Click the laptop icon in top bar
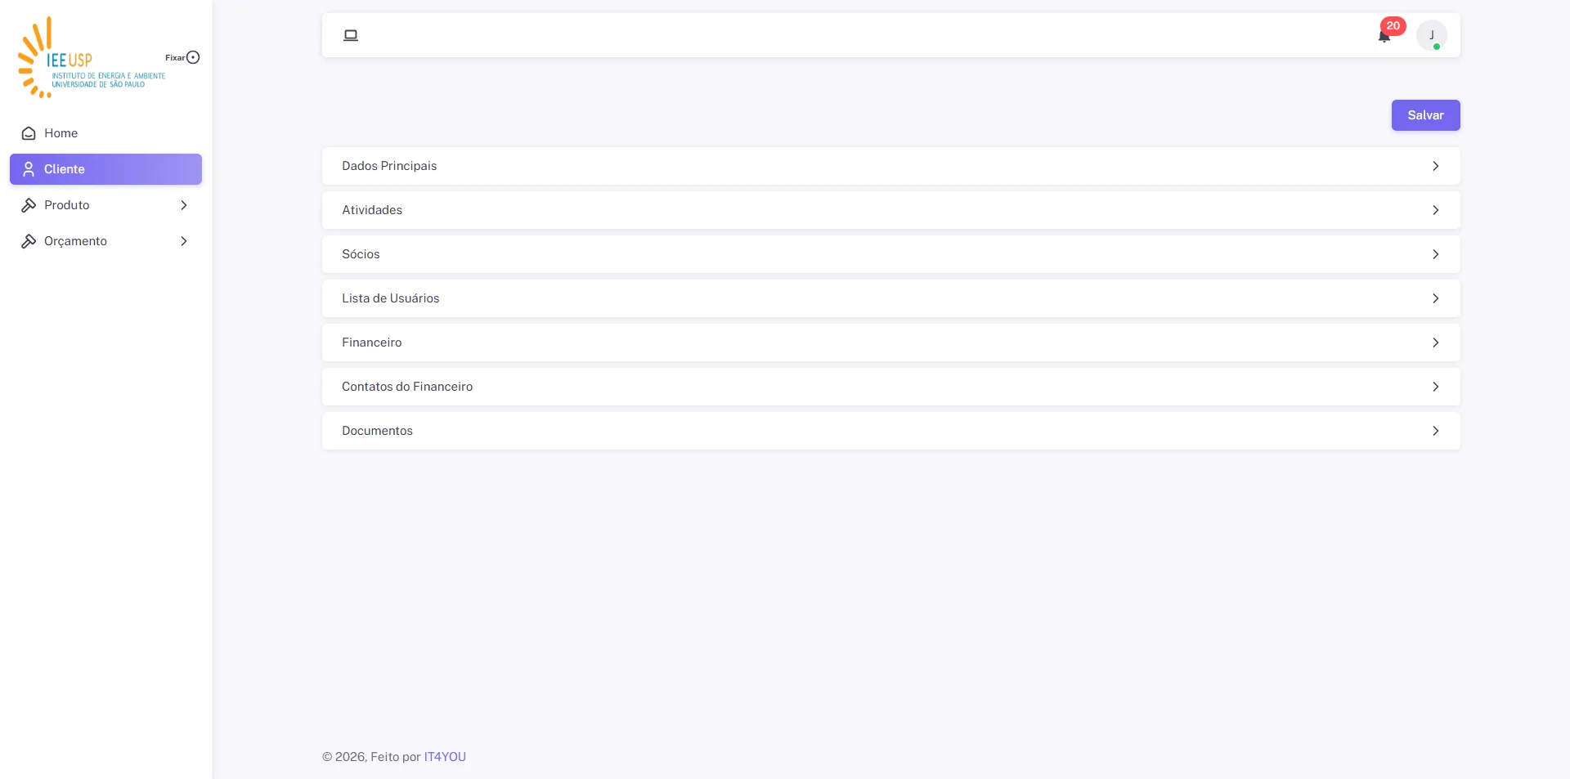Viewport: 1570px width, 779px height. [x=351, y=35]
